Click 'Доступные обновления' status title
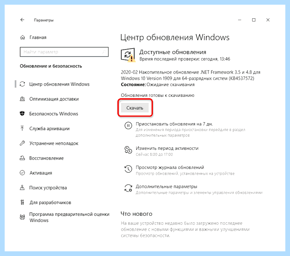The width and height of the screenshot is (290, 256). [x=173, y=52]
